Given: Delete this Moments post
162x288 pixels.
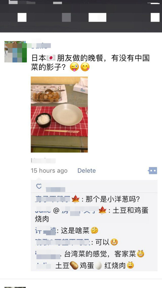Looking at the screenshot, I should pyautogui.click(x=86, y=171).
